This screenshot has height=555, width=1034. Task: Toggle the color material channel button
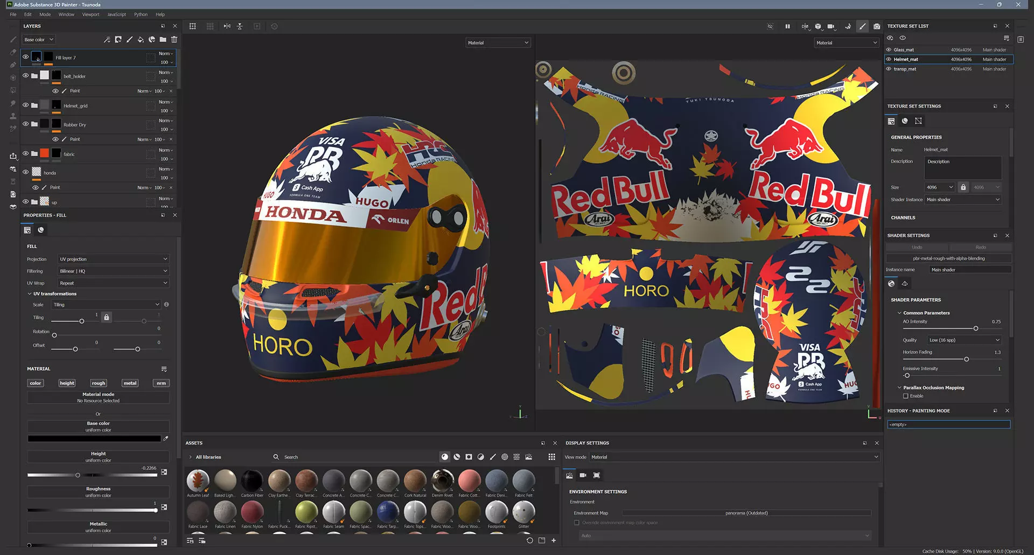(36, 383)
